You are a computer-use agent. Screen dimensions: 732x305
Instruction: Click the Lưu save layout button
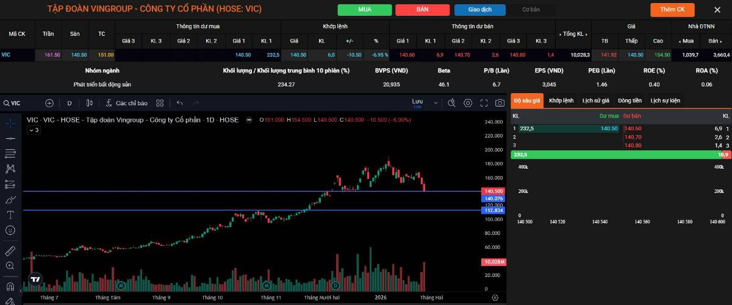[417, 103]
